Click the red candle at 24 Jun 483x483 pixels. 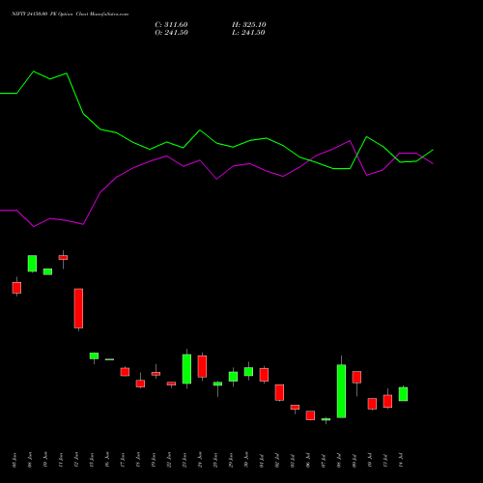point(202,366)
